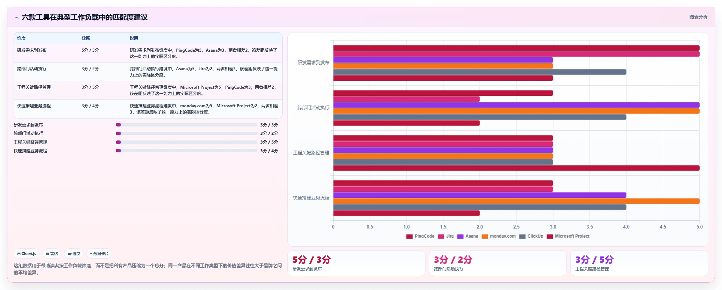This screenshot has width=722, height=290.
Task: Click the title 六款工具在典型工作负载中的匹配度建议
Action: coord(85,17)
